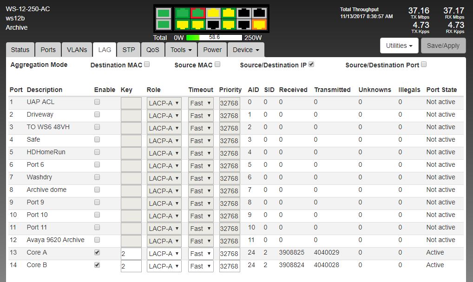Click the red-bordered green port icon
473x282 pixels.
[198, 13]
